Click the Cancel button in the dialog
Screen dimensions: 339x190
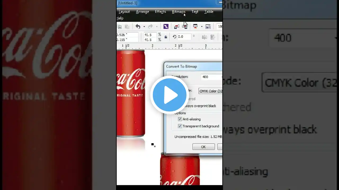[x=221, y=147]
